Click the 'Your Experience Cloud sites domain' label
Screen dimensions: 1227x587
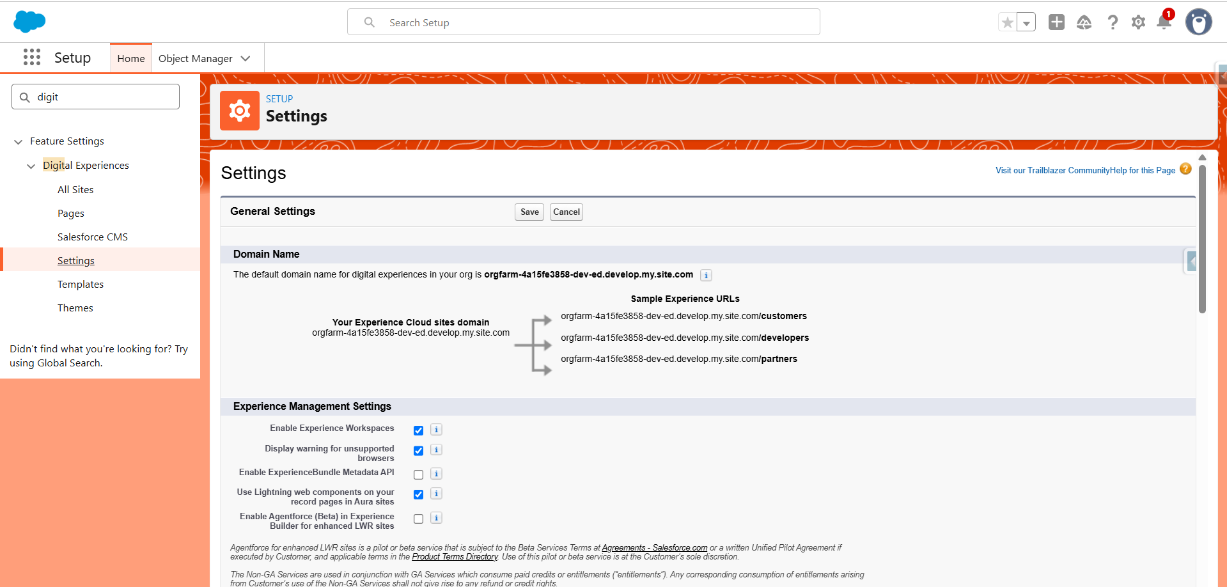[410, 322]
